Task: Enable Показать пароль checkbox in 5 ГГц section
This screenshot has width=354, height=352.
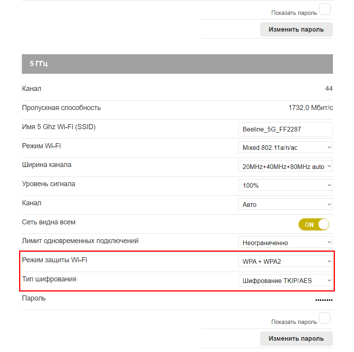Action: [x=324, y=318]
